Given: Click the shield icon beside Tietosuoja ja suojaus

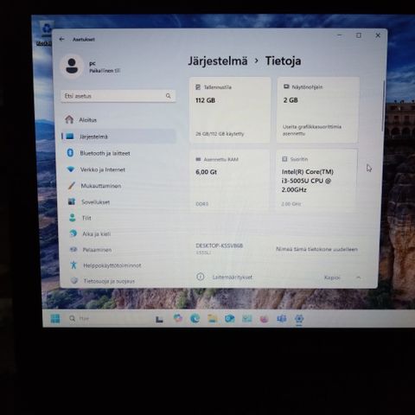Looking at the screenshot, I should [x=74, y=280].
